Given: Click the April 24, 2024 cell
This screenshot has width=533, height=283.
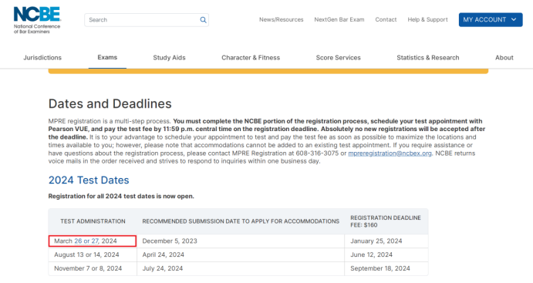Looking at the screenshot, I should (x=241, y=254).
